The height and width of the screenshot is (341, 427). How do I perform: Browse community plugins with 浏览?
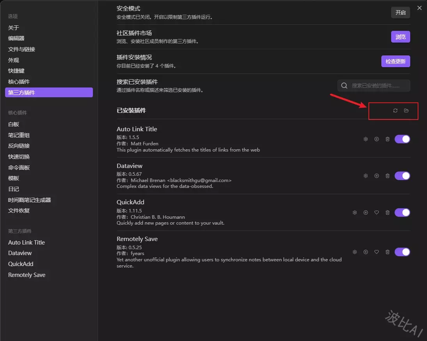click(x=400, y=37)
